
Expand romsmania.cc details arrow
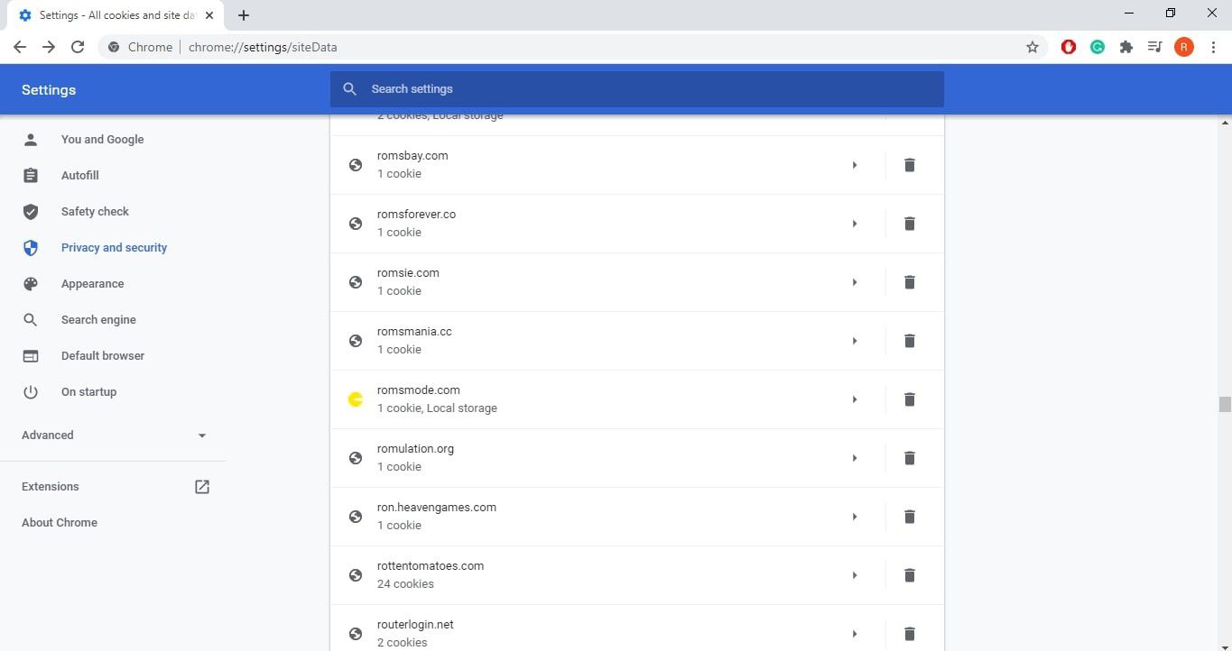854,341
